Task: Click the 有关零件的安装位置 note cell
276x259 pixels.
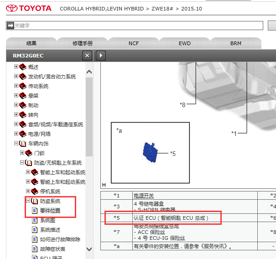Action: pyautogui.click(x=195, y=246)
